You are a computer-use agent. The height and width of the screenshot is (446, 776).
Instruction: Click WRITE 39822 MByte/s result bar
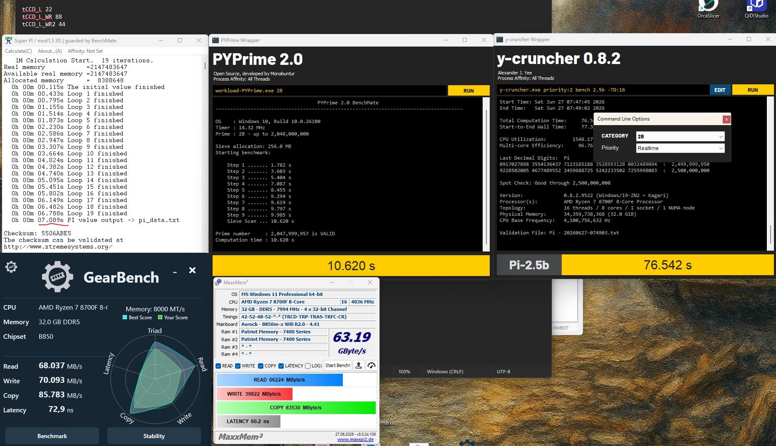(254, 394)
